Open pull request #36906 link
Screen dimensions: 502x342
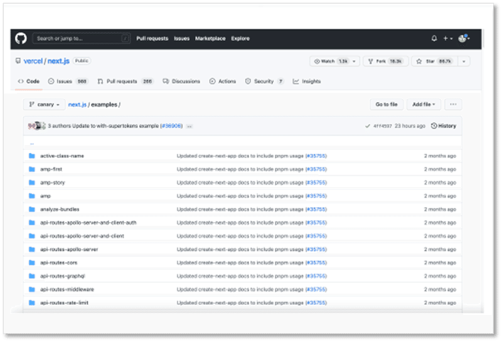[171, 126]
